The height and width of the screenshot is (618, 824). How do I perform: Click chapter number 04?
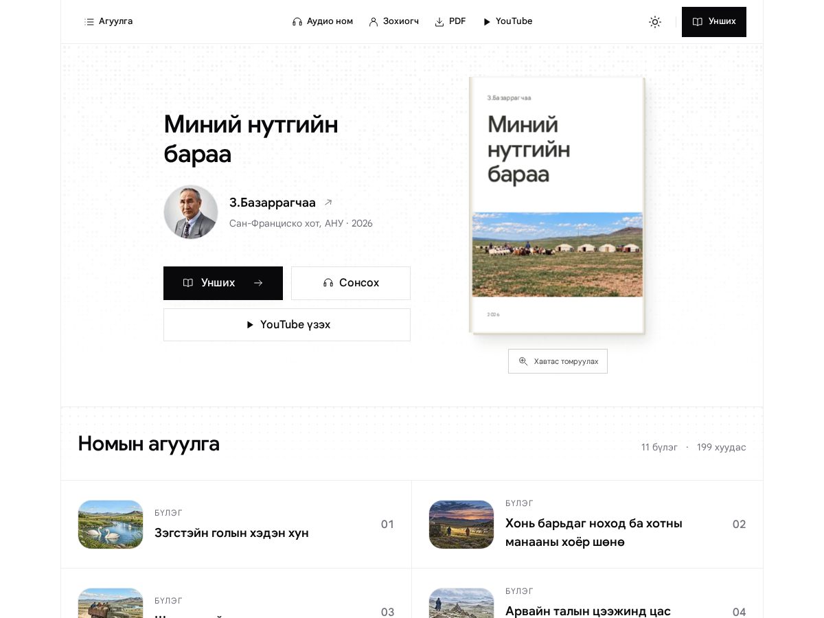[x=739, y=612]
